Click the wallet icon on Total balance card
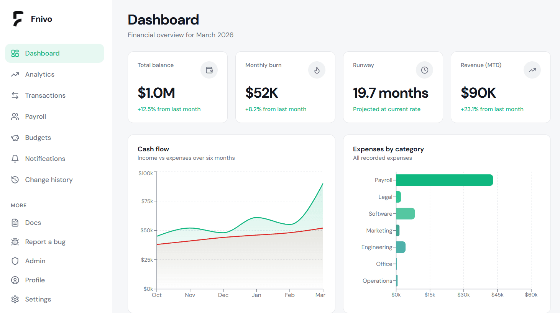 coord(209,70)
